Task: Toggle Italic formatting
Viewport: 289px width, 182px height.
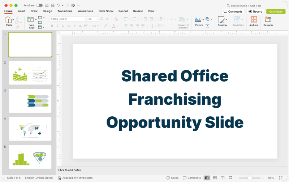Action: pyautogui.click(x=57, y=26)
